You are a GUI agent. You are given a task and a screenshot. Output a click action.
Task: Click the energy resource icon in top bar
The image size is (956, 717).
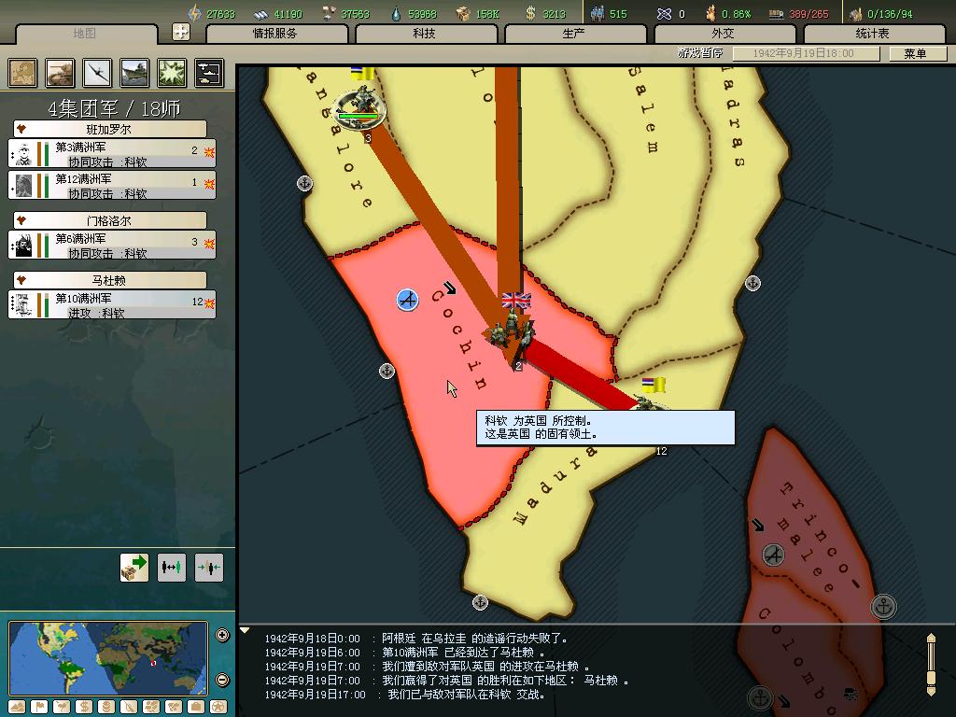(194, 13)
